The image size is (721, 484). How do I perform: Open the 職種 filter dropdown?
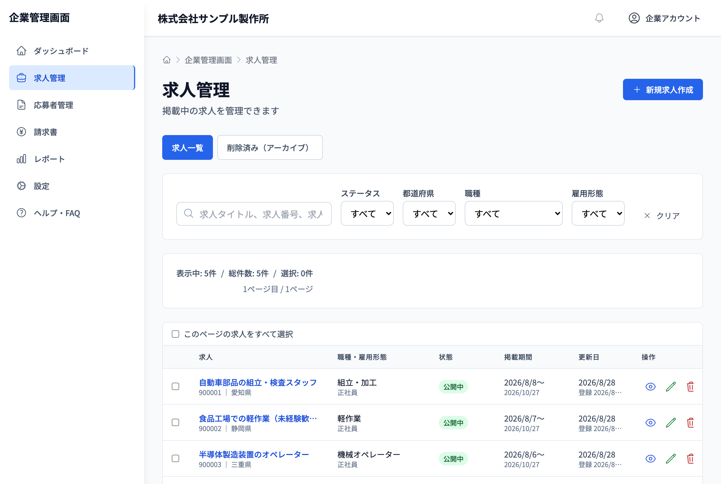(513, 213)
